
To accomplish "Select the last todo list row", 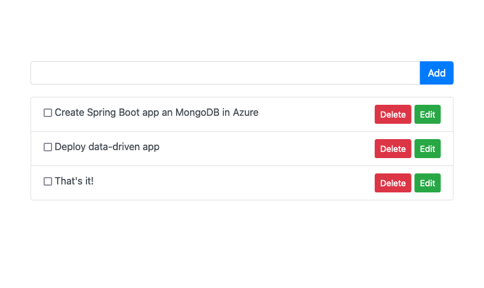I will click(245, 183).
